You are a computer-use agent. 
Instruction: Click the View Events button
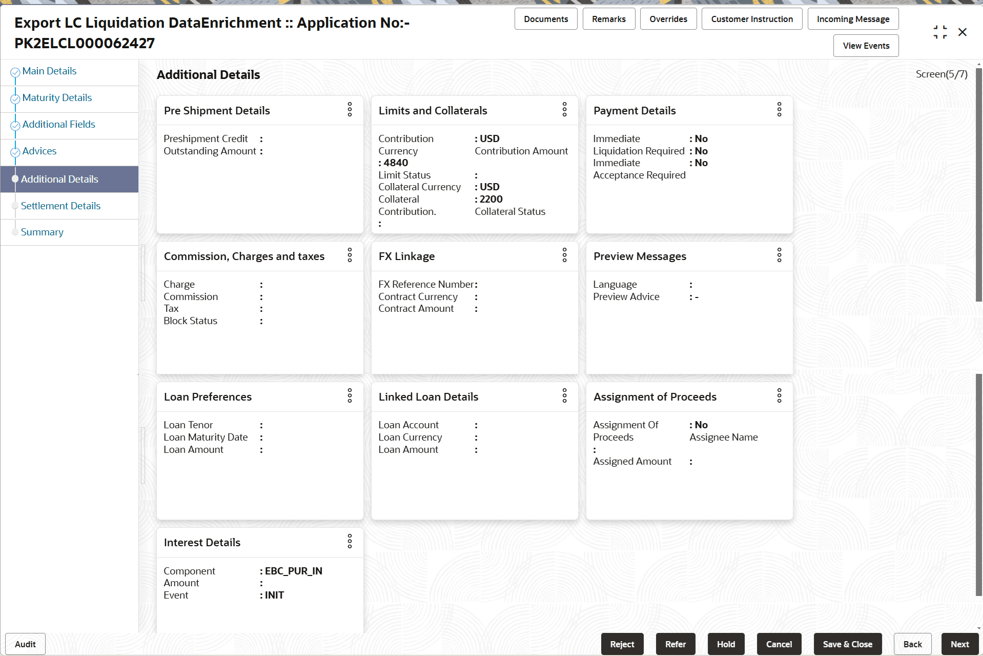865,45
